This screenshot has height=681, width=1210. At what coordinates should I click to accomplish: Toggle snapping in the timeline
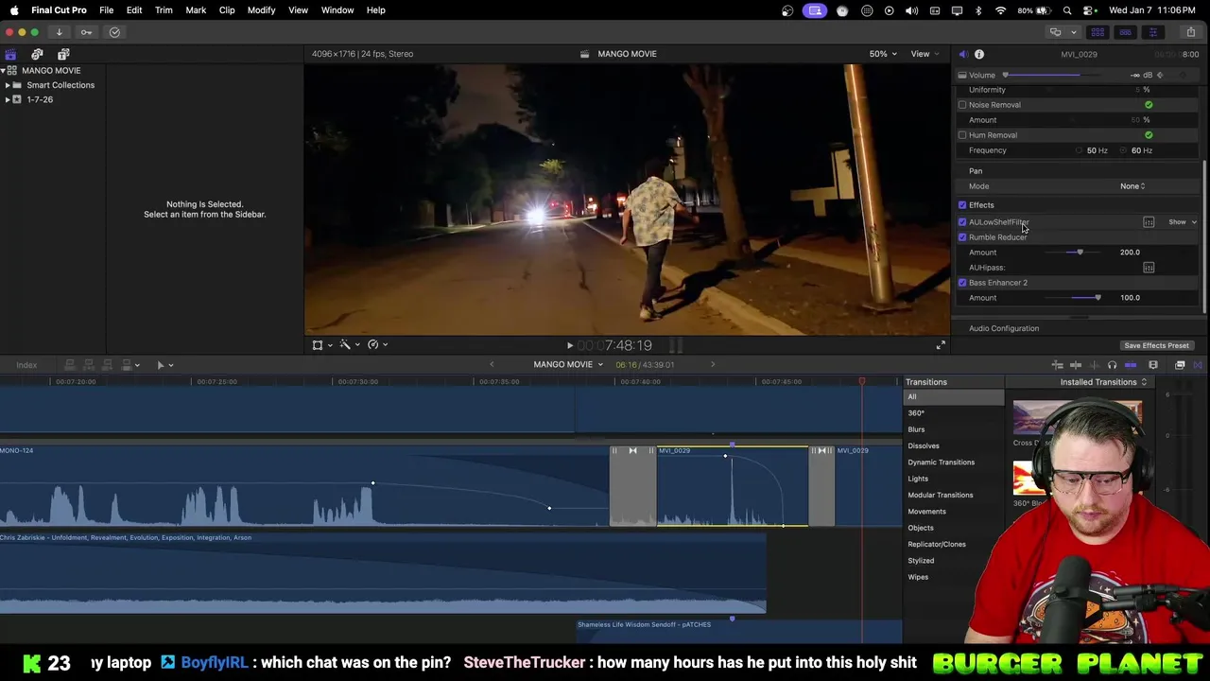pyautogui.click(x=1131, y=365)
